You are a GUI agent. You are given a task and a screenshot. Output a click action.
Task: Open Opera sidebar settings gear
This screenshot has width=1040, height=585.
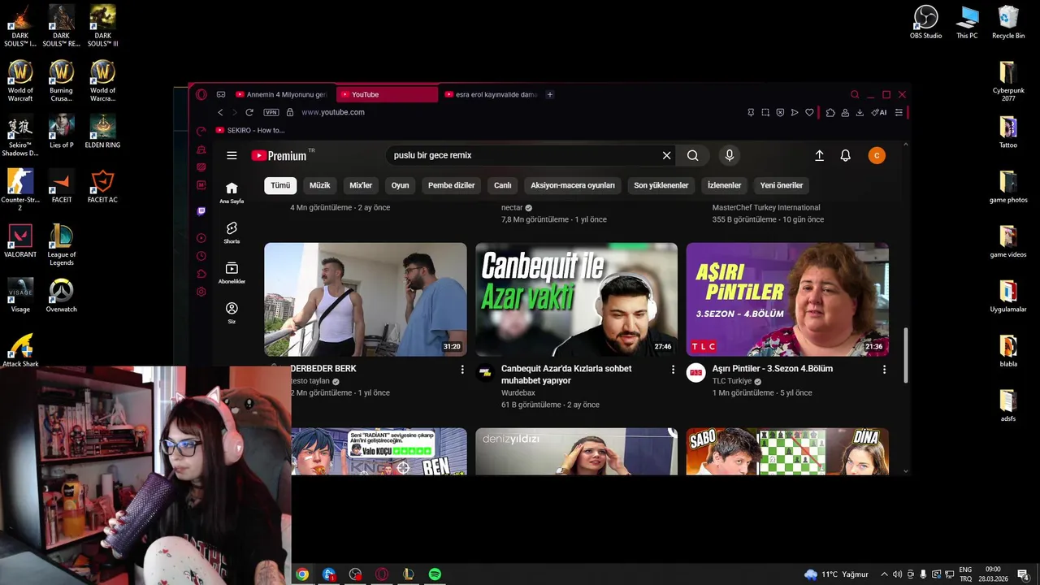click(201, 292)
